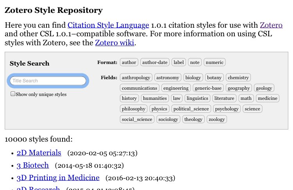Select the botany field tag
293x190 pixels.
tap(214, 78)
